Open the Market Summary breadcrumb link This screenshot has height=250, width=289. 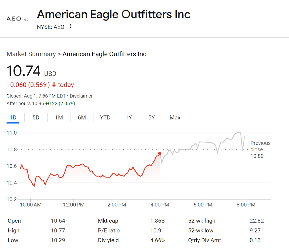(x=31, y=54)
